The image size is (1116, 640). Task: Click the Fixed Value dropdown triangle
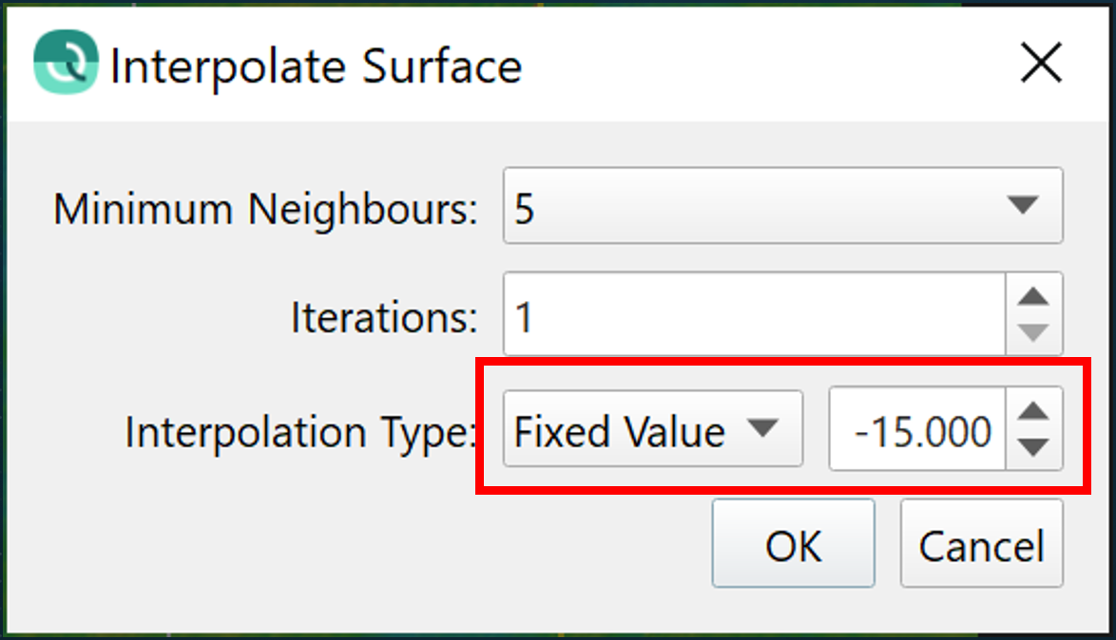761,429
